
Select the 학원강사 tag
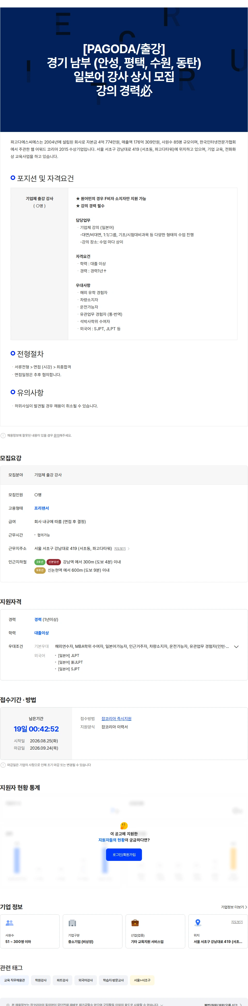[41, 980]
